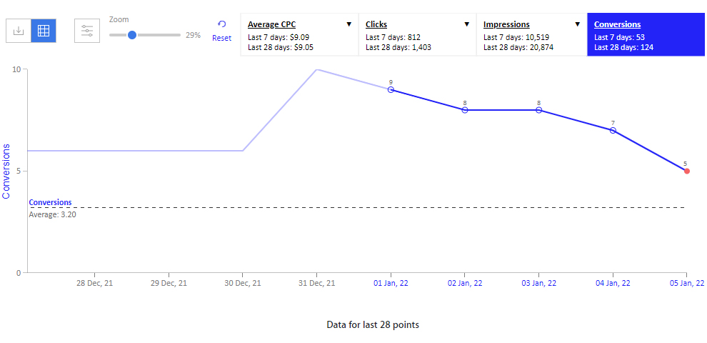707x343 pixels.
Task: Click the red 05 Jan data point
Action: [x=687, y=171]
